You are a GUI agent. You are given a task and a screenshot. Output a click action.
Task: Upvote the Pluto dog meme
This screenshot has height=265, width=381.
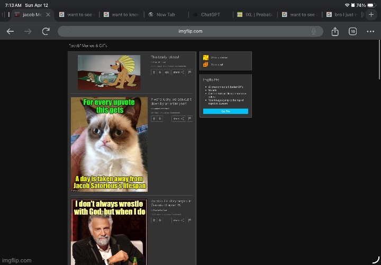154,72
